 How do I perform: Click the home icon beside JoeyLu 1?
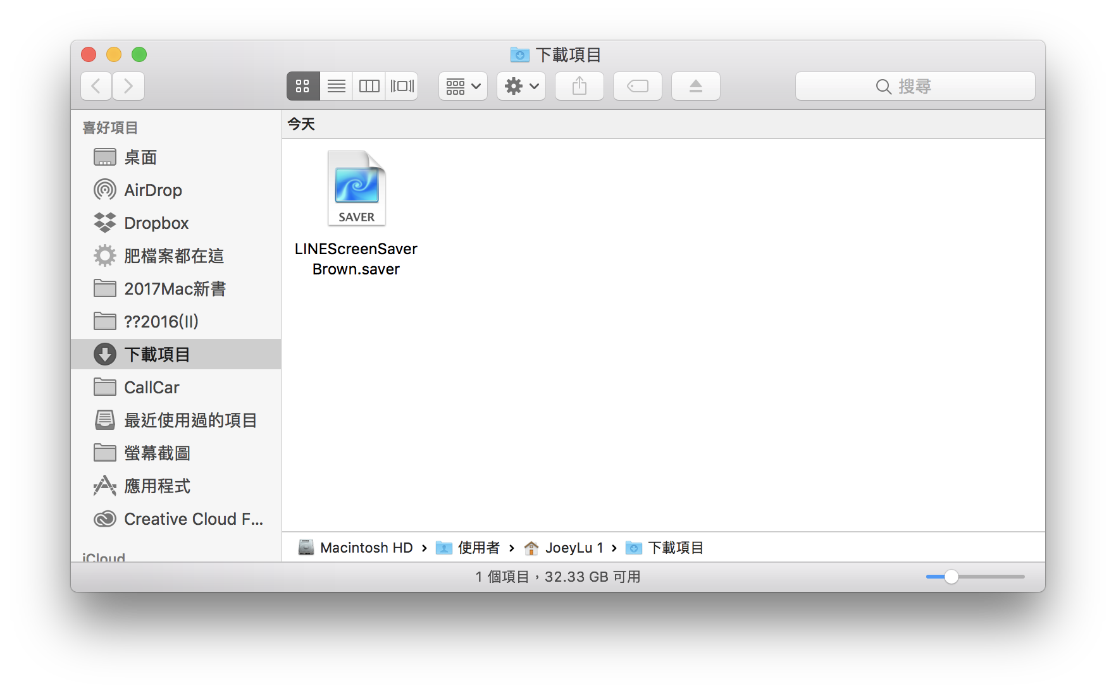pos(531,548)
